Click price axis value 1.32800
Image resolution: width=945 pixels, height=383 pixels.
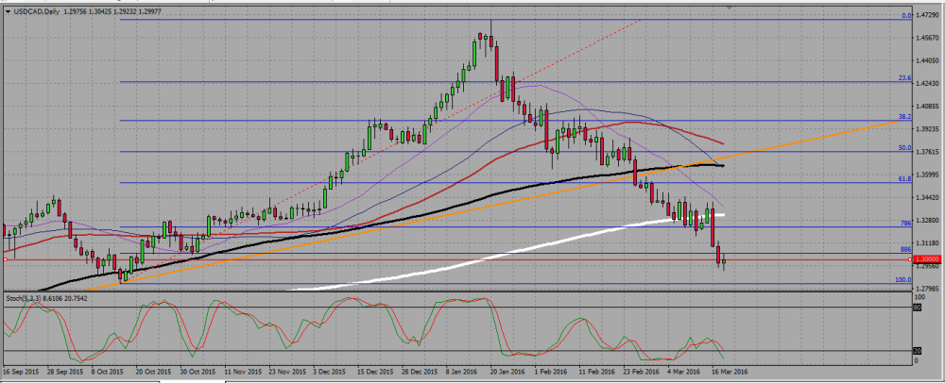(928, 220)
